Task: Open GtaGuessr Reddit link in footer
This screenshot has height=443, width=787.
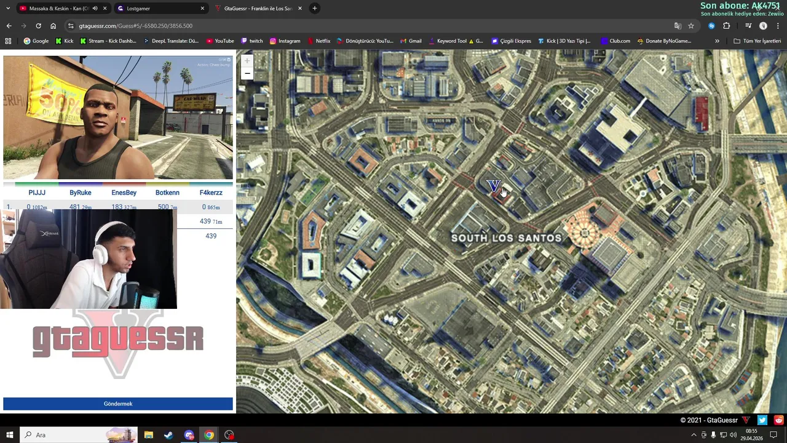Action: click(778, 420)
